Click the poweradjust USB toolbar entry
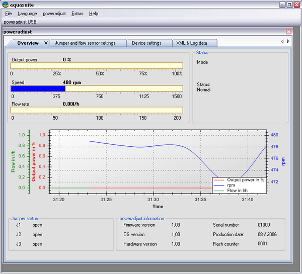Image resolution: width=302 pixels, height=274 pixels. pyautogui.click(x=20, y=22)
